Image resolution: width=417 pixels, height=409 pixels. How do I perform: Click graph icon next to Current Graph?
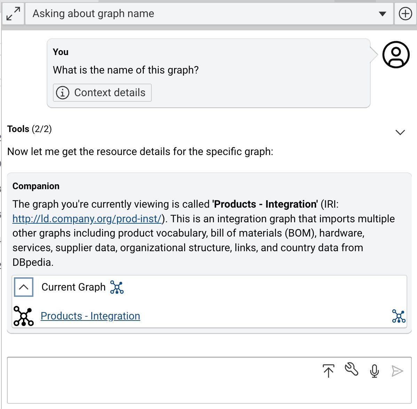click(117, 287)
